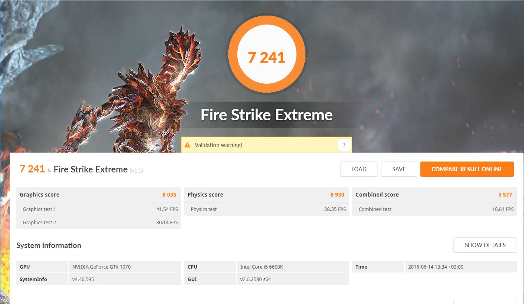Click the time value 2016-06-14 13:34
The height and width of the screenshot is (304, 524).
click(x=436, y=267)
